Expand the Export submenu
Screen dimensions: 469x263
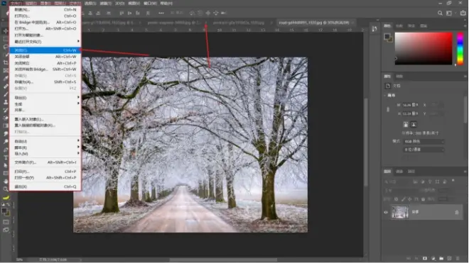pos(45,98)
